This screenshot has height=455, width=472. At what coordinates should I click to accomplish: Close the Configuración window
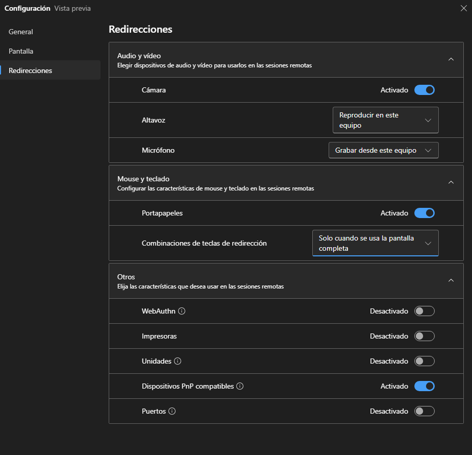tap(463, 8)
